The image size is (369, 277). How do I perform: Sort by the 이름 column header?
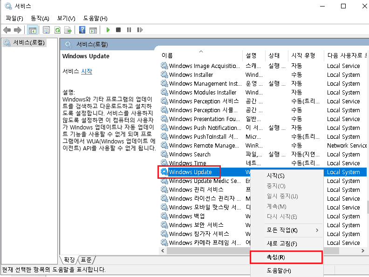[201, 55]
